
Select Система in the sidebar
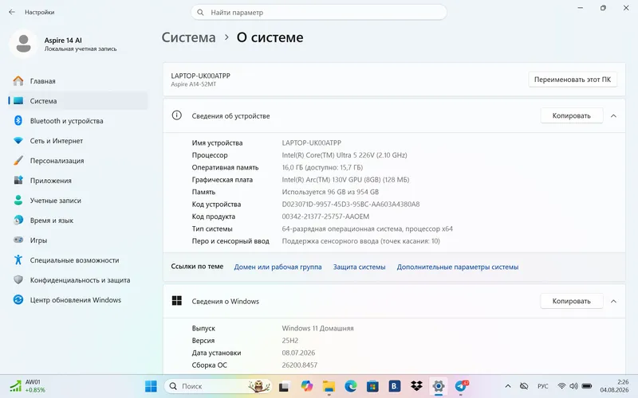77,101
